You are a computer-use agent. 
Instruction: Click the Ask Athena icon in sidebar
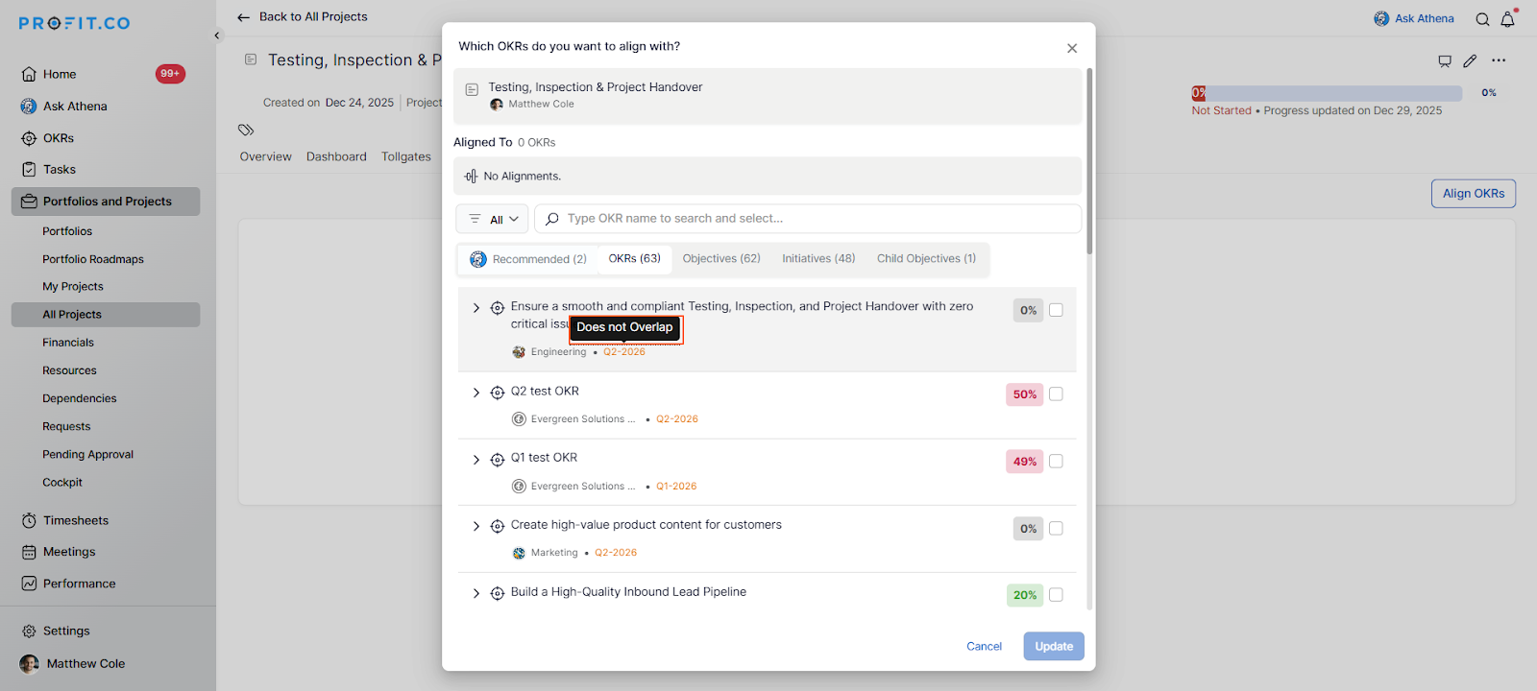click(x=29, y=107)
